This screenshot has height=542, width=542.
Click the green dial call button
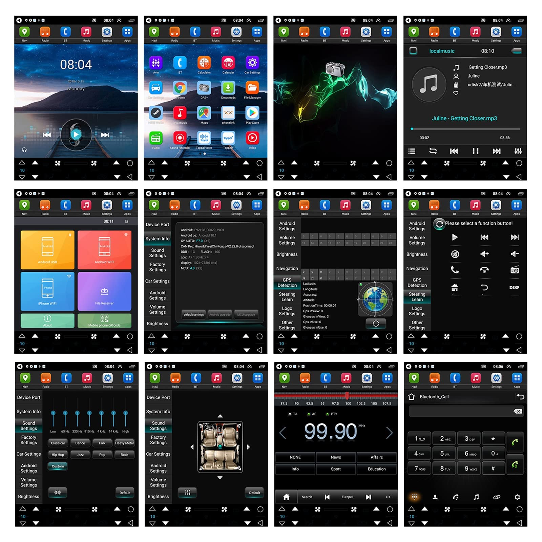515,442
